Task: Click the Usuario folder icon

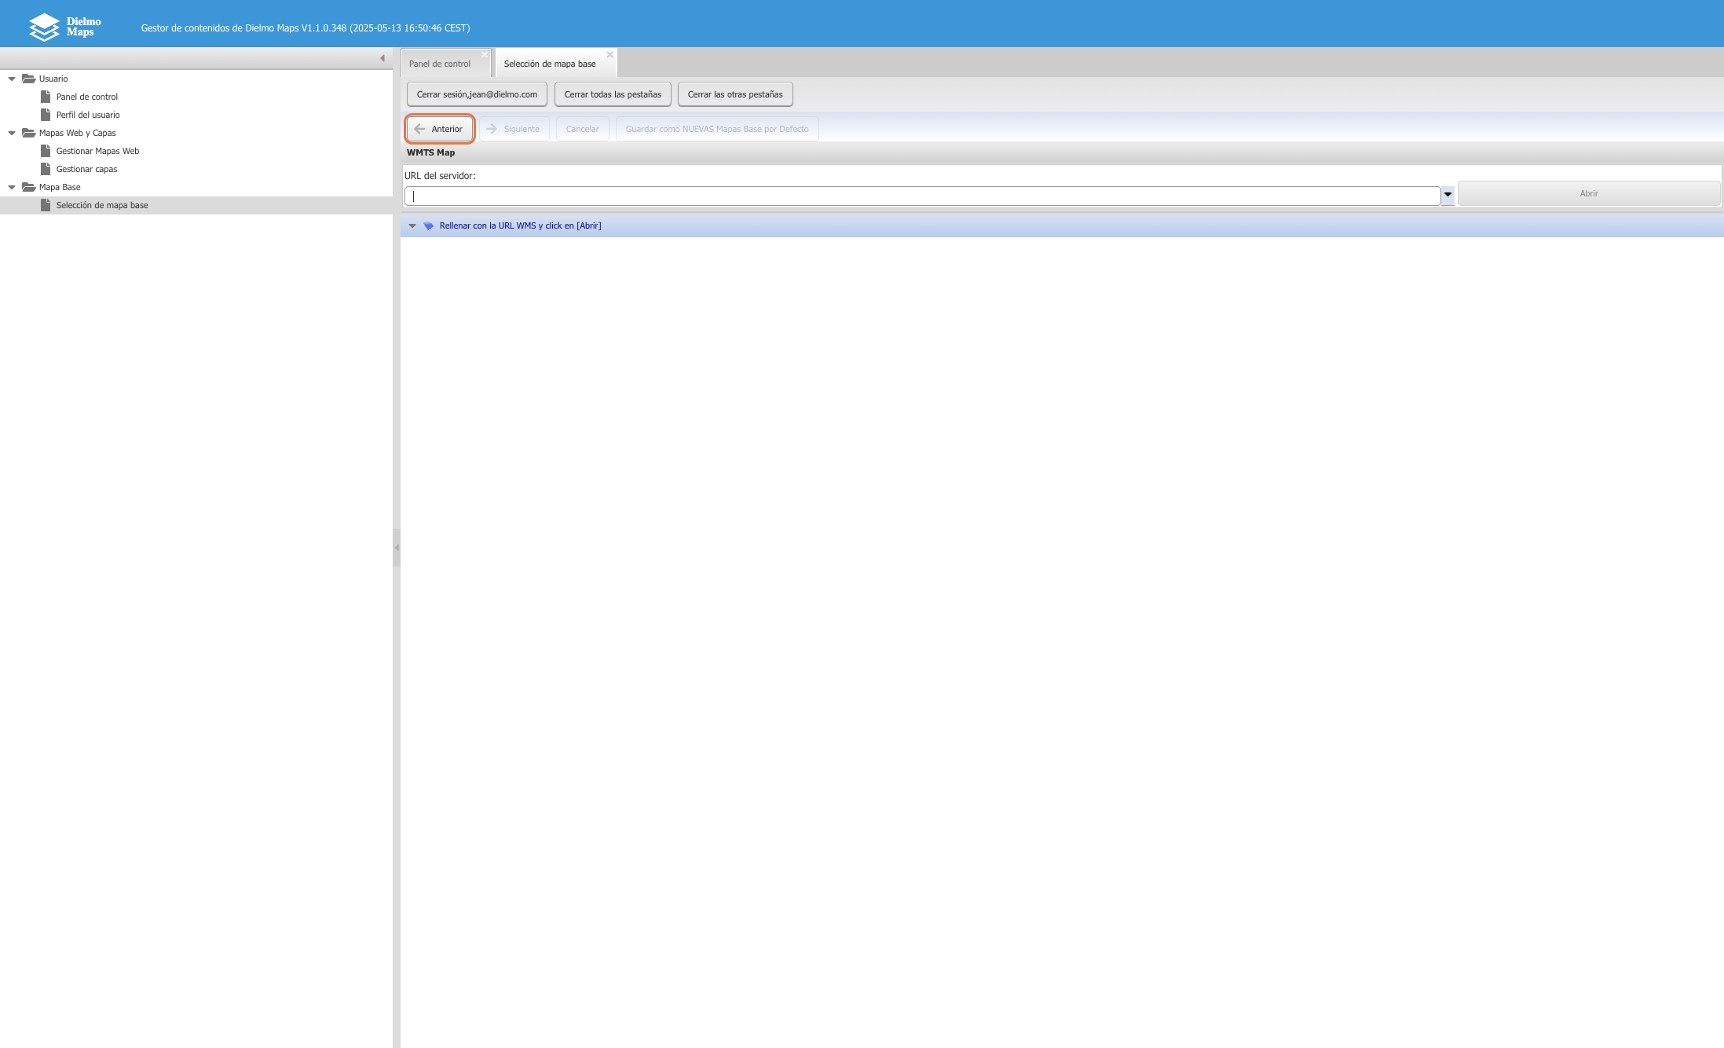Action: click(29, 79)
